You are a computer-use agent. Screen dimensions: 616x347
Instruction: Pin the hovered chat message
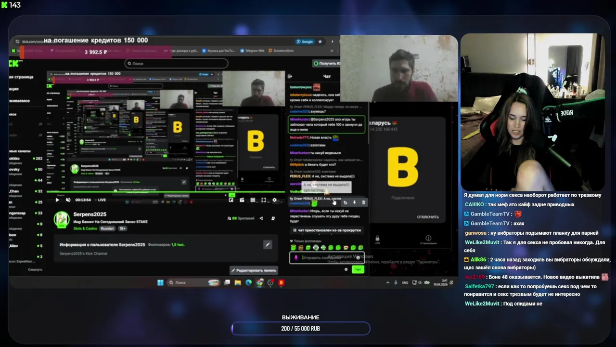(x=354, y=202)
